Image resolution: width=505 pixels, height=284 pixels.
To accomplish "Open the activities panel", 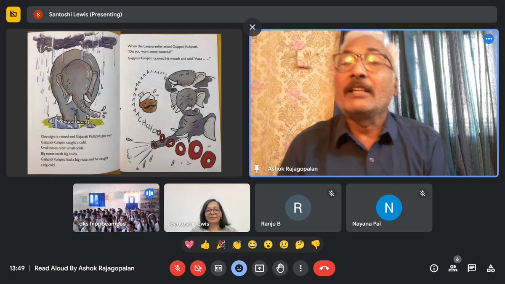I will click(x=491, y=268).
